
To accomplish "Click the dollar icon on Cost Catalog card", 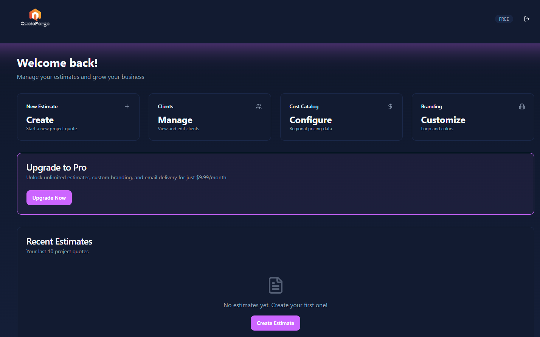I will (x=390, y=106).
